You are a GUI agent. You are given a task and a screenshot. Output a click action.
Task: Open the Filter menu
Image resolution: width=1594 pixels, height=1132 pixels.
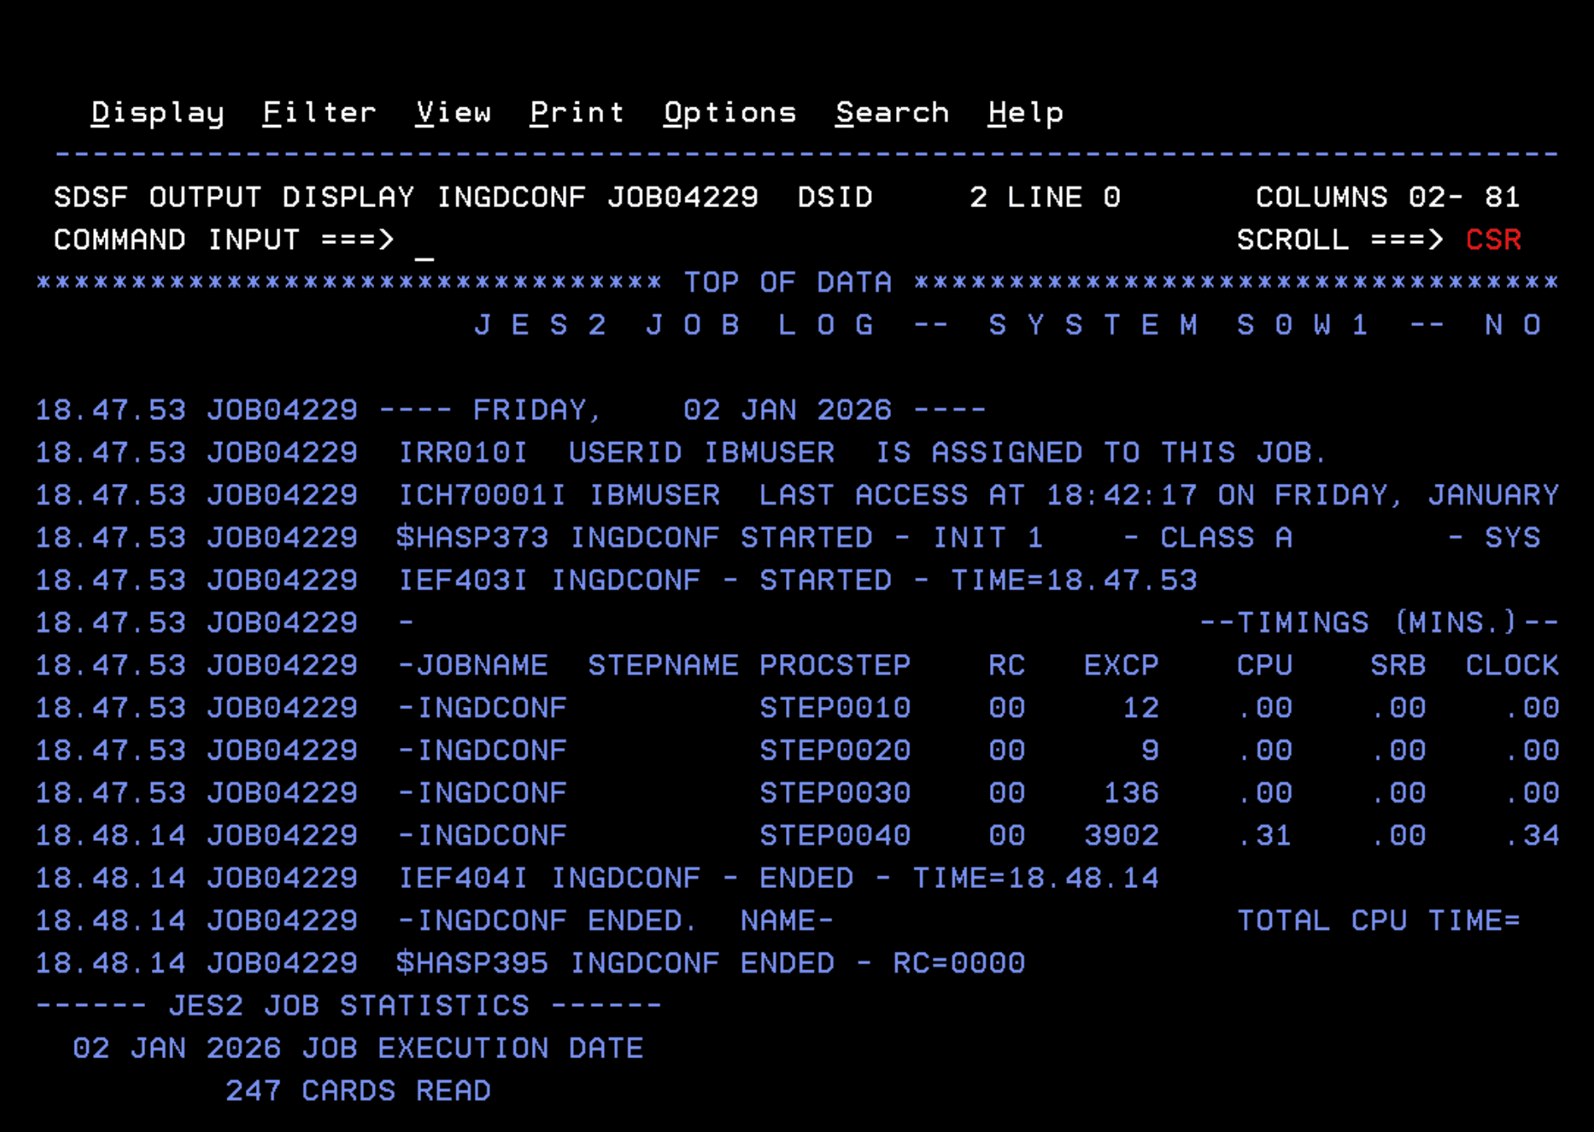319,112
